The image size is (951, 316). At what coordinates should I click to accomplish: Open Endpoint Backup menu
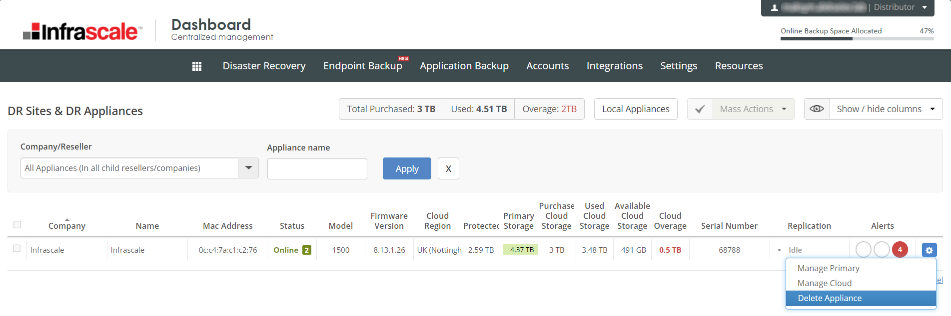(x=362, y=66)
